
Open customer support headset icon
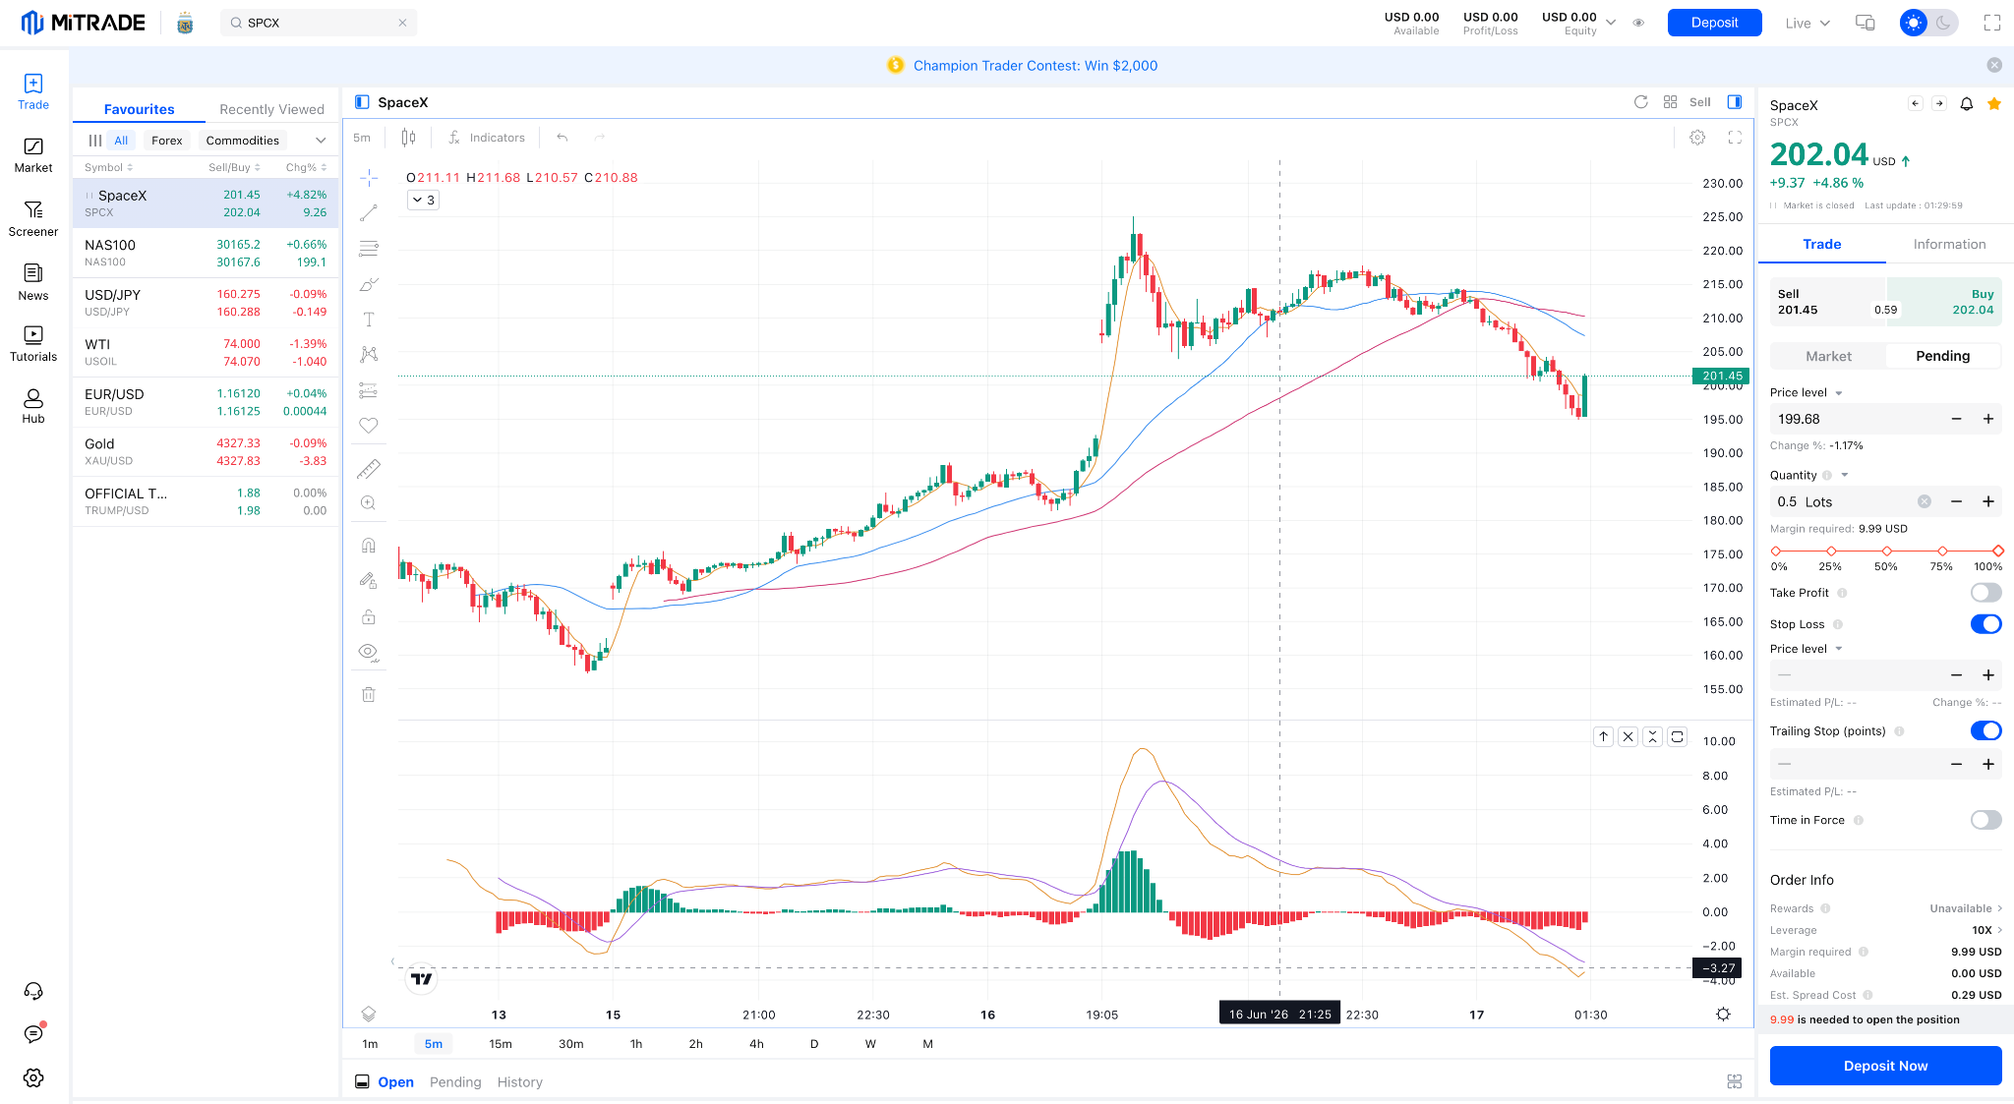tap(33, 991)
